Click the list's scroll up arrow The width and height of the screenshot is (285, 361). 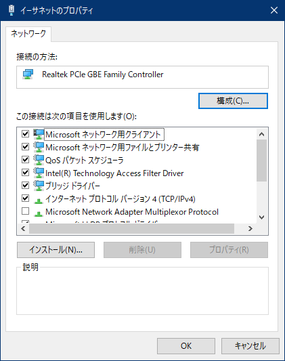(x=261, y=134)
